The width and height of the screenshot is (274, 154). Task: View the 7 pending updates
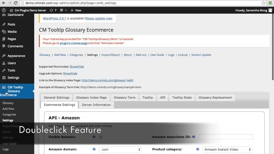pyautogui.click(x=53, y=10)
